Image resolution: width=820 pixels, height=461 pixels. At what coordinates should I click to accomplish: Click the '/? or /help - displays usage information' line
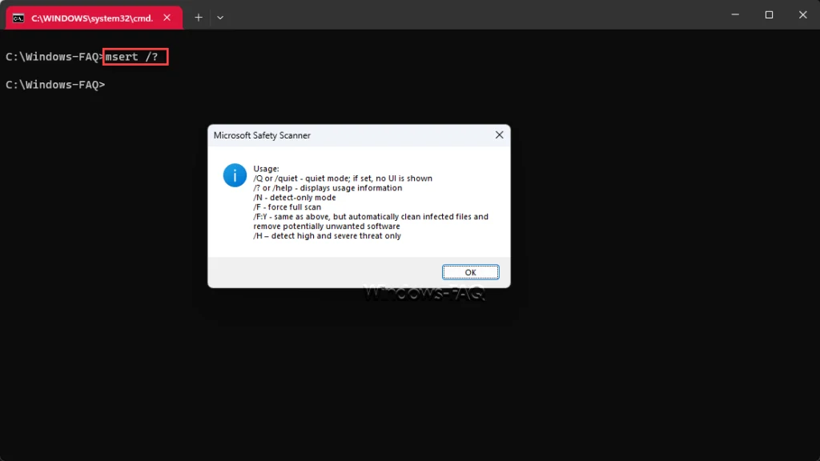328,187
